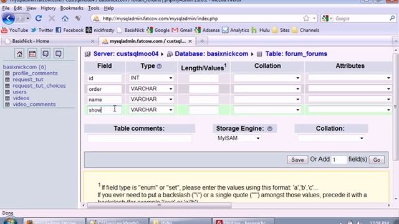Image resolution: width=399 pixels, height=224 pixels.
Task: Open the MyISAM Storage Engine dropdown
Action: pyautogui.click(x=238, y=138)
